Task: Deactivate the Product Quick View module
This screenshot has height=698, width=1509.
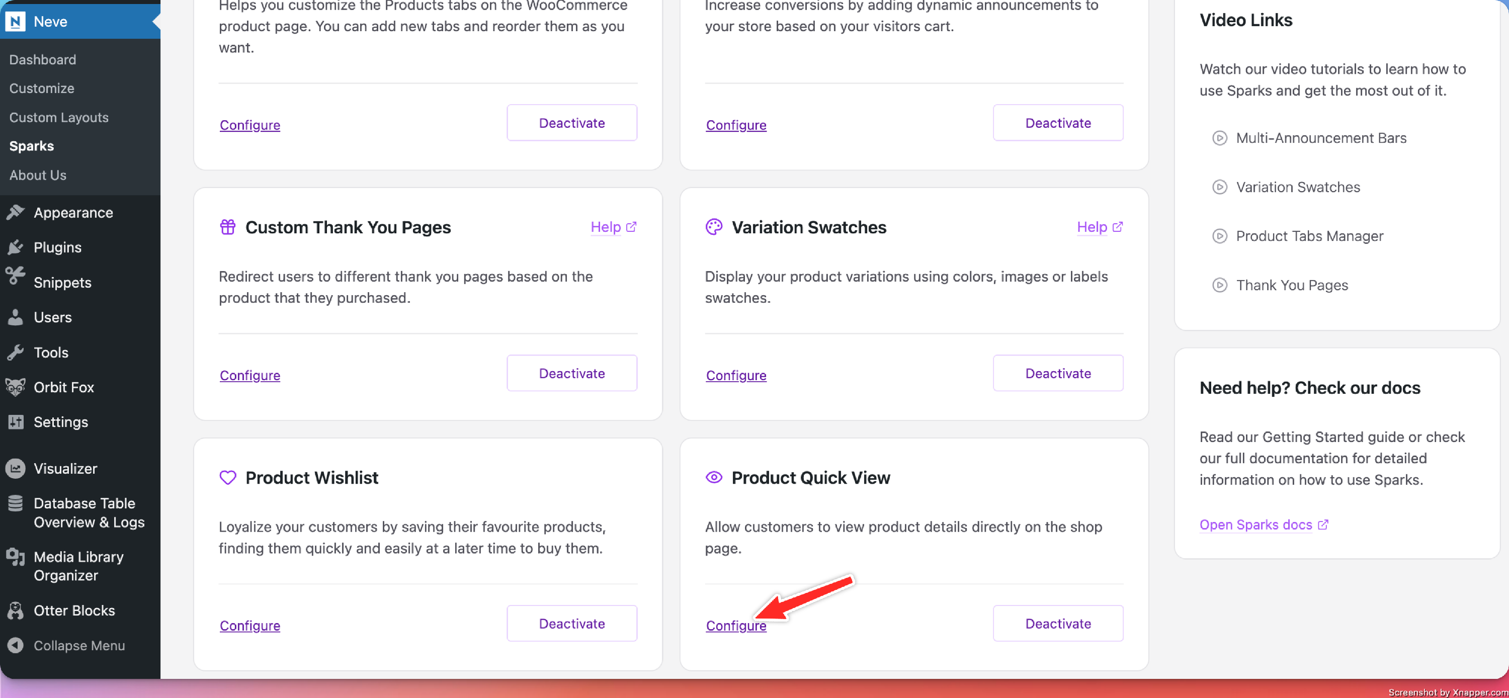Action: [1057, 624]
